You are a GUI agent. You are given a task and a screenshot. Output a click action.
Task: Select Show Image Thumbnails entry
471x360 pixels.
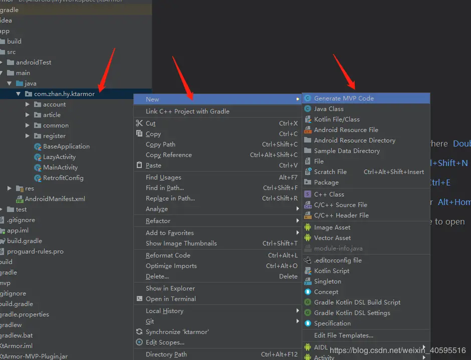(x=217, y=243)
